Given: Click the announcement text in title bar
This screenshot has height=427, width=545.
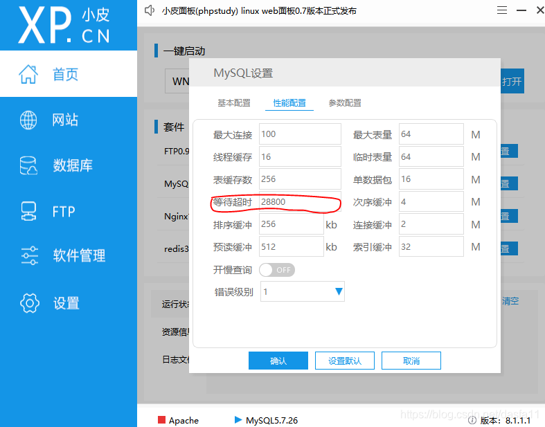Looking at the screenshot, I should pos(259,11).
